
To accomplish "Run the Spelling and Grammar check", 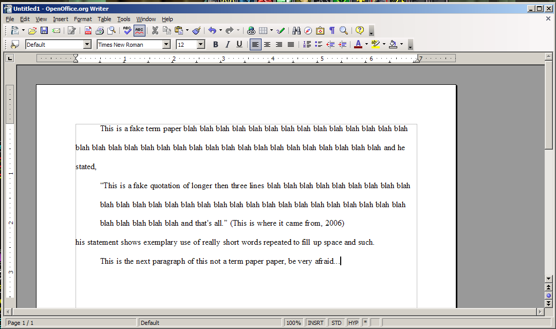I will (x=127, y=31).
